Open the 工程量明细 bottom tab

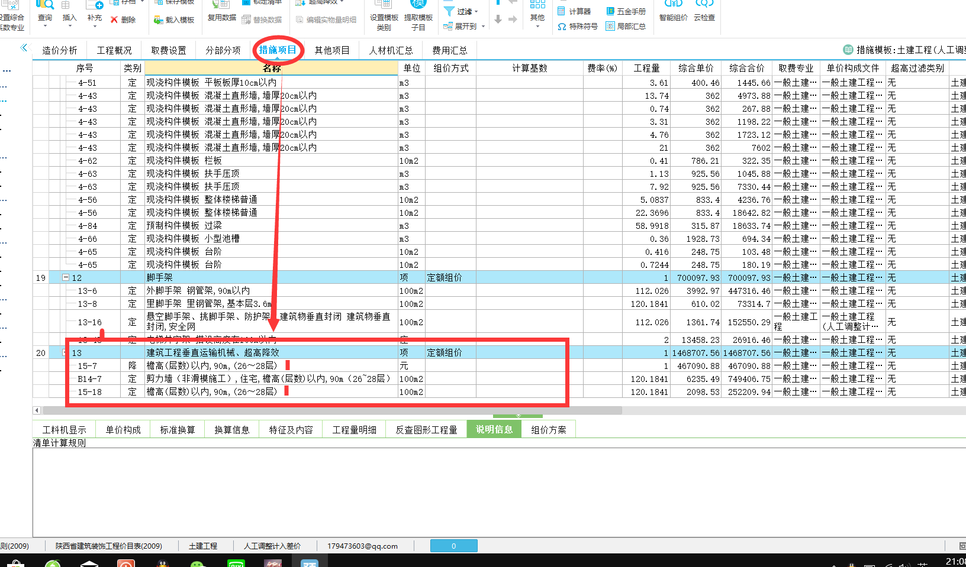pos(354,430)
